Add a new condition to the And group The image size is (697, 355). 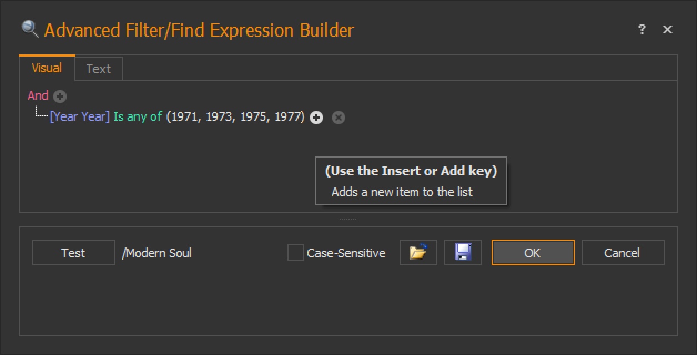coord(60,97)
